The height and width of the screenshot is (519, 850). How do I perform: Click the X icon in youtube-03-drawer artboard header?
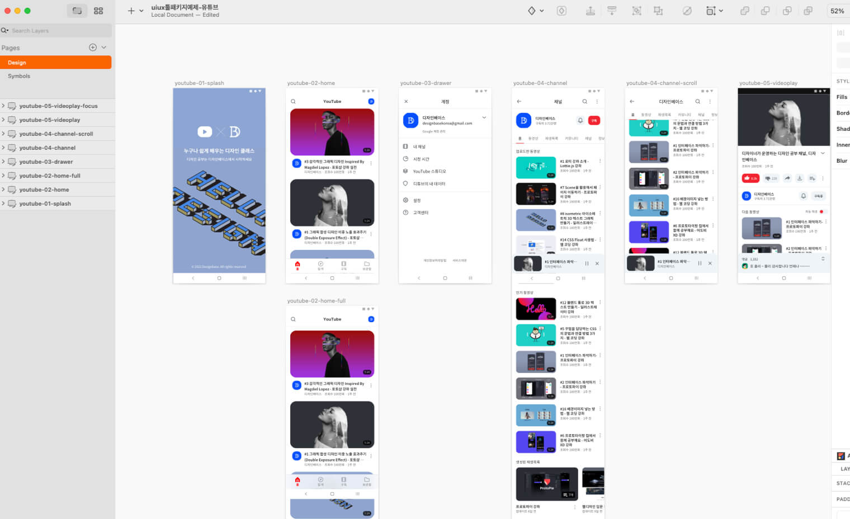406,101
